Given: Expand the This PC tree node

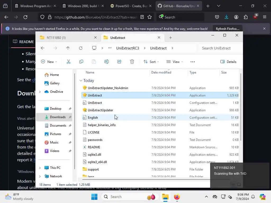Looking at the screenshot, I should (x=40, y=168).
